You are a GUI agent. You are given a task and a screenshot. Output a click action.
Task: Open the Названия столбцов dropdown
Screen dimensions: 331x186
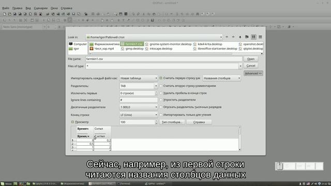222,78
